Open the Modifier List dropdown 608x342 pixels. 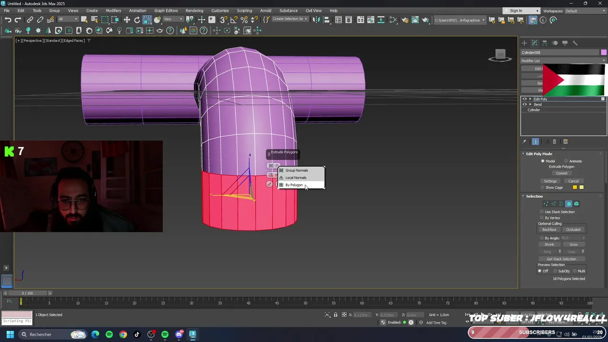click(563, 60)
